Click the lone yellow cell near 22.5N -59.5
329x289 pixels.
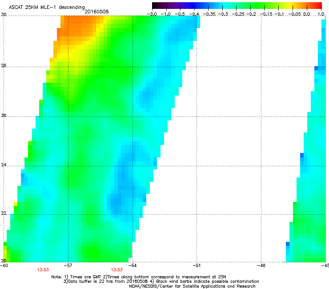point(16,204)
